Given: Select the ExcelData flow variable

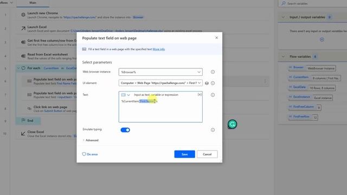Looking at the screenshot, I should coord(312,88).
